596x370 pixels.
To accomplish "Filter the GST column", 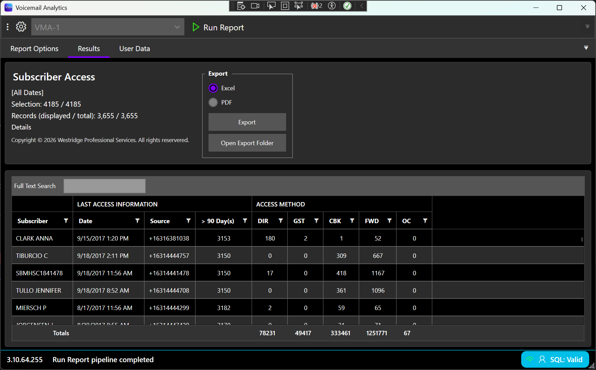I will (316, 221).
